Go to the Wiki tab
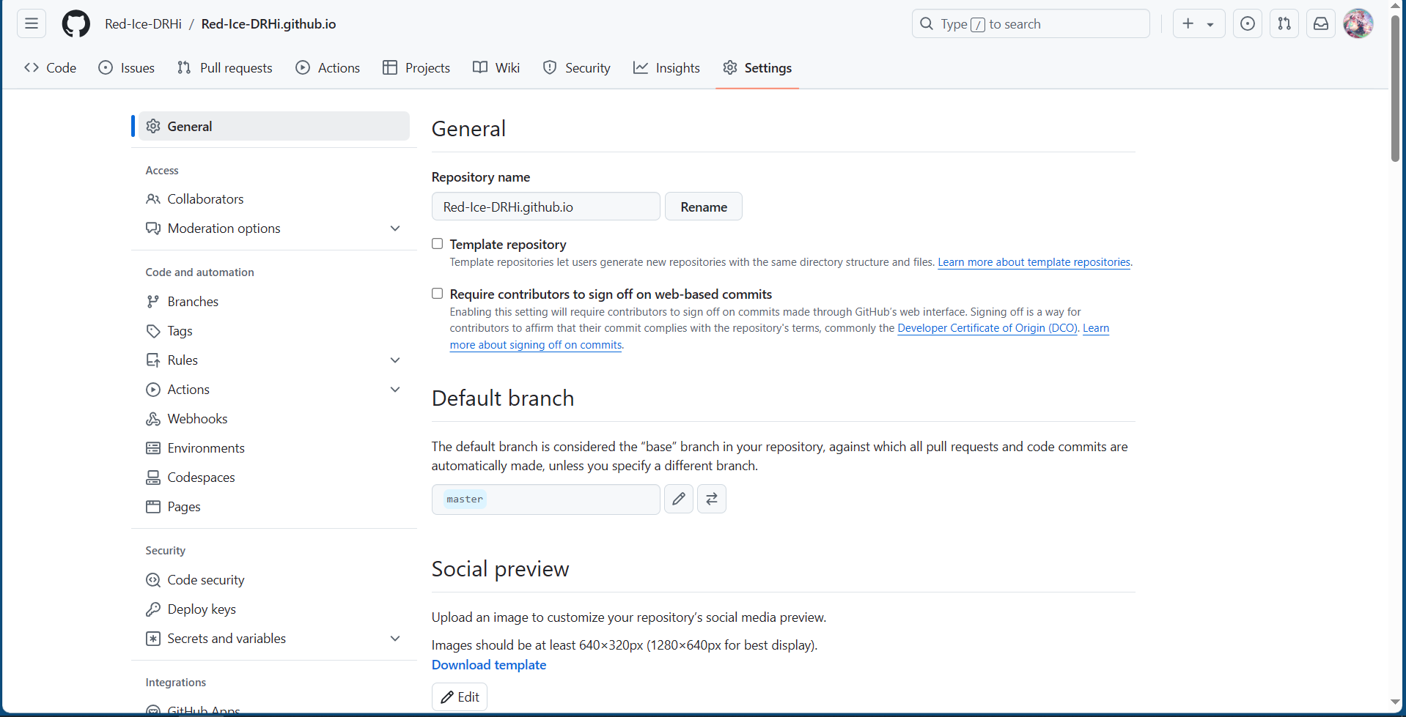Viewport: 1406px width, 717px height. click(x=496, y=68)
